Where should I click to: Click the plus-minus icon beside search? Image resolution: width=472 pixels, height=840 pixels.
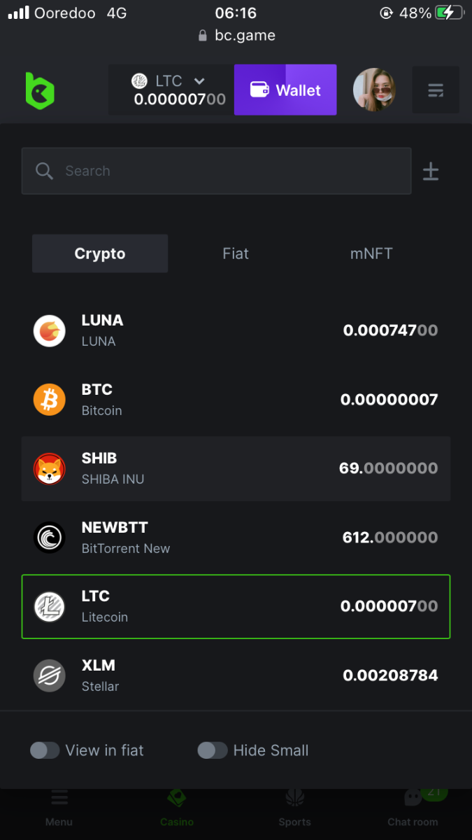click(x=431, y=171)
